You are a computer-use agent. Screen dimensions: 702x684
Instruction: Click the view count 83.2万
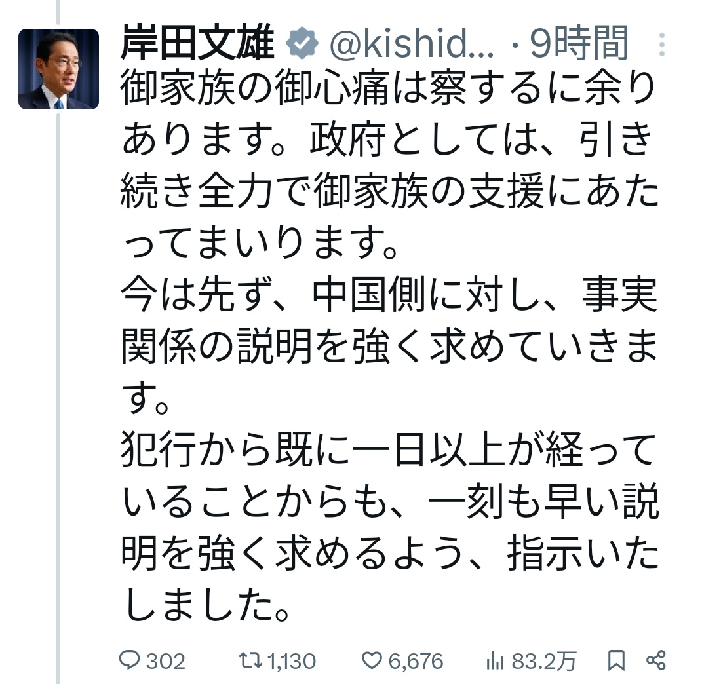543,661
